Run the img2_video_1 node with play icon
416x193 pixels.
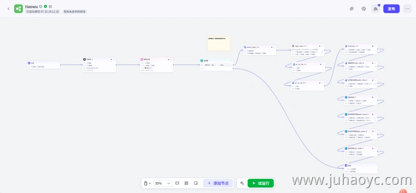320,46
